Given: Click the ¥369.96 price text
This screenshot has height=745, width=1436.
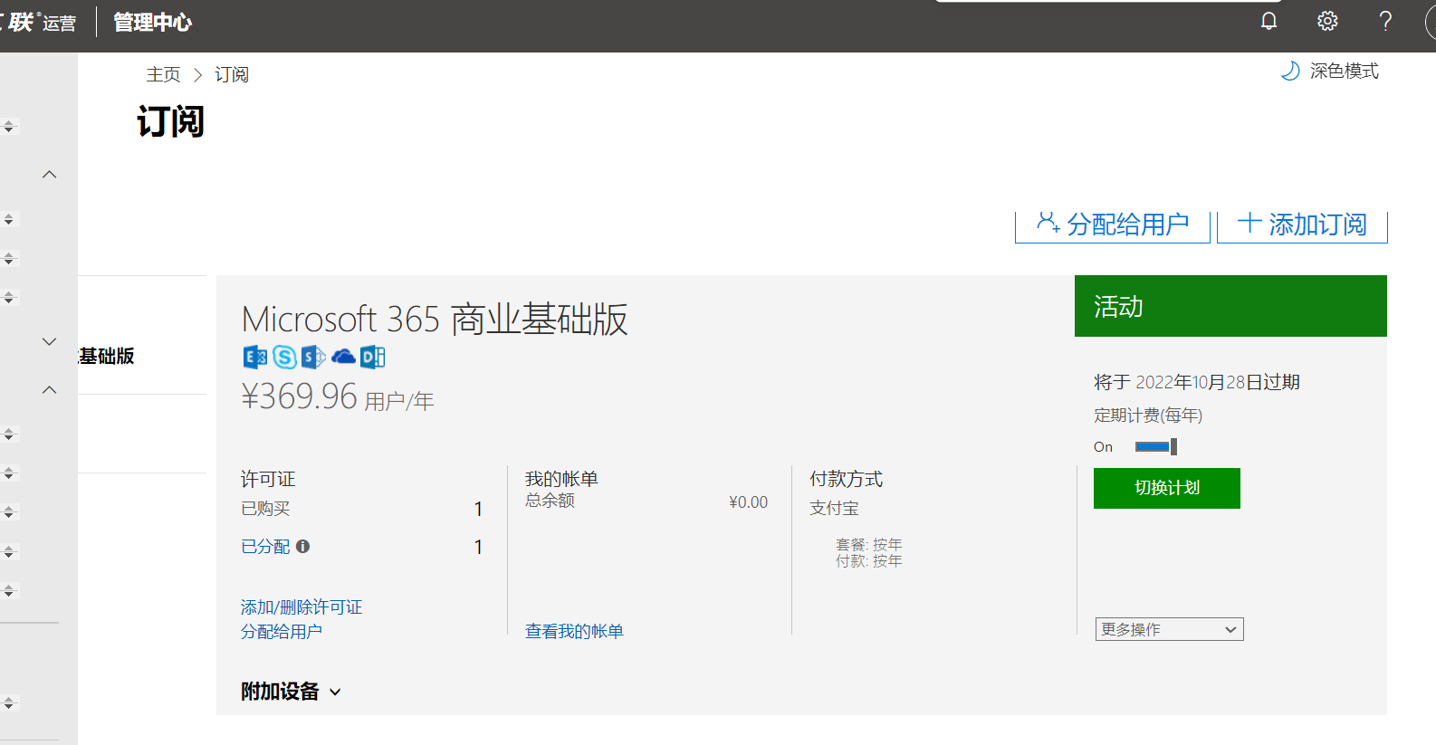Looking at the screenshot, I should pos(300,396).
